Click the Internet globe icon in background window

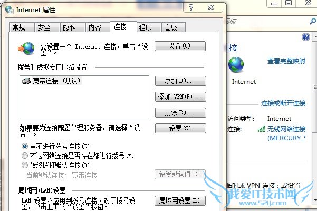(x=236, y=65)
